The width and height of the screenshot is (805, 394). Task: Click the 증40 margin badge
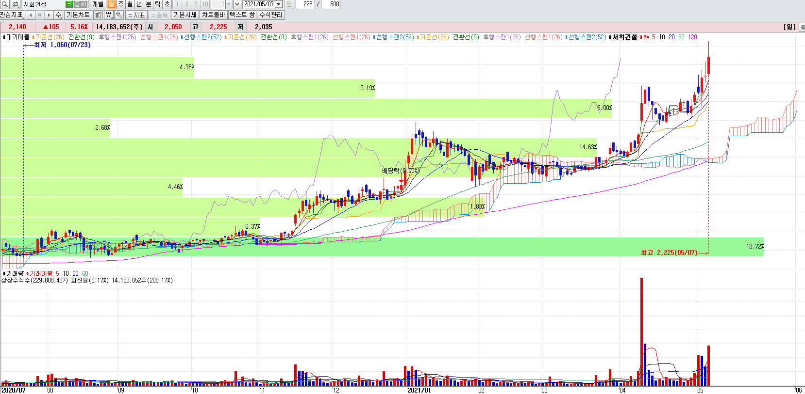[80, 4]
